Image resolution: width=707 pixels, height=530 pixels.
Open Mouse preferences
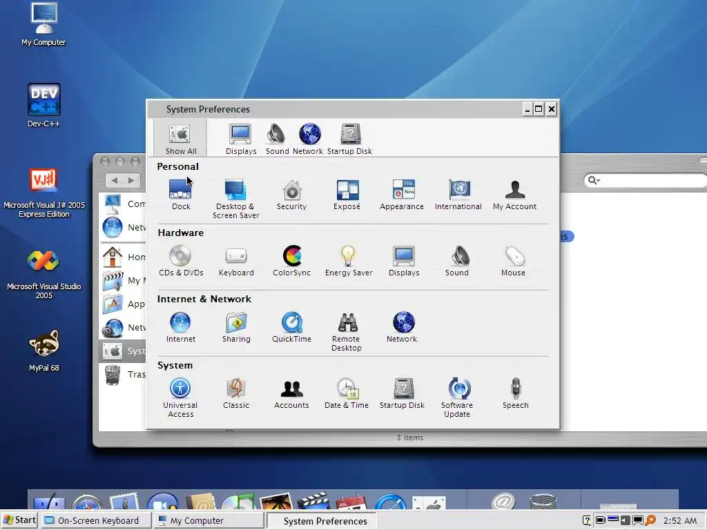[x=514, y=261]
